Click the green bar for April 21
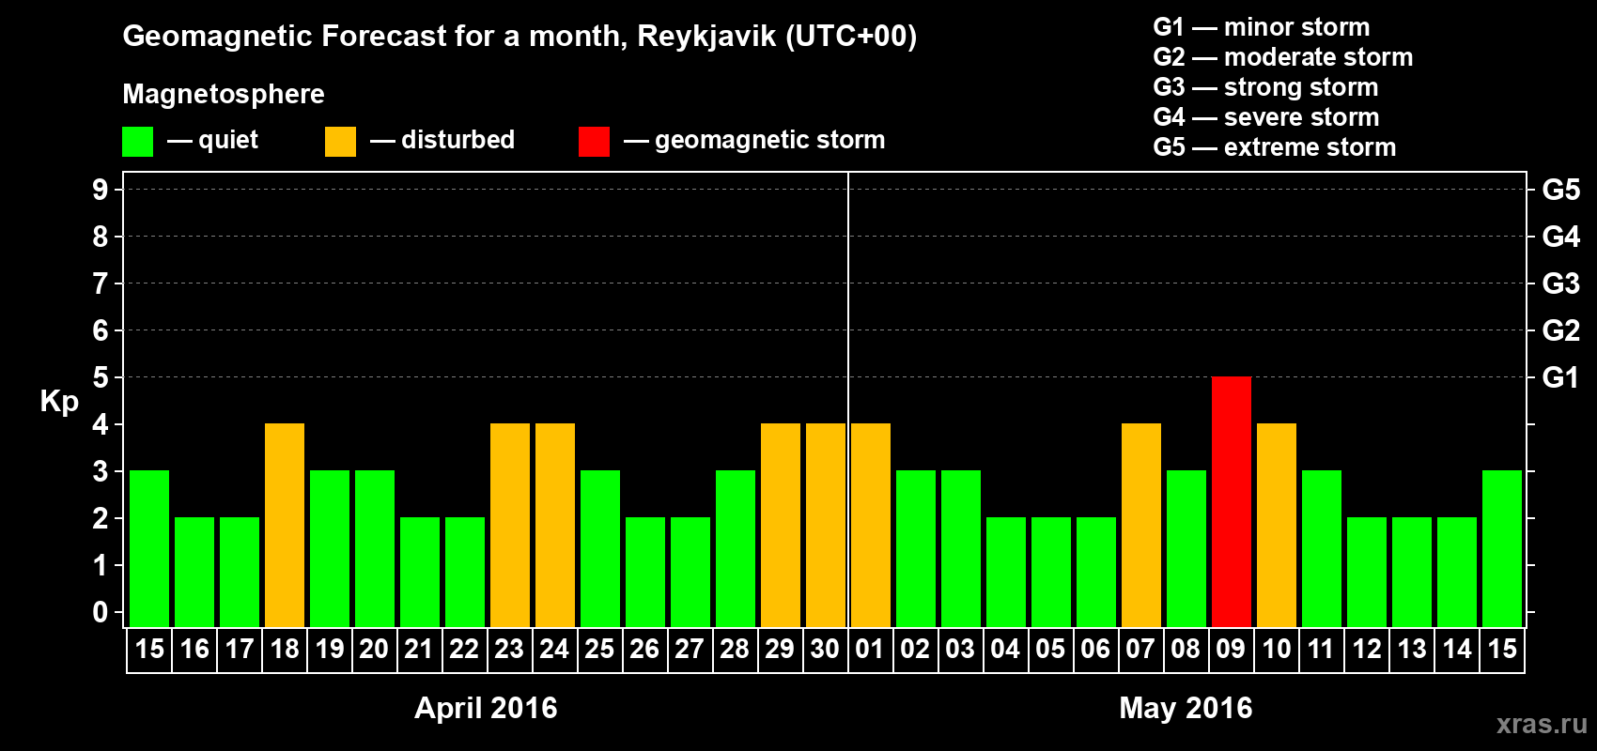The image size is (1597, 751). tap(420, 572)
